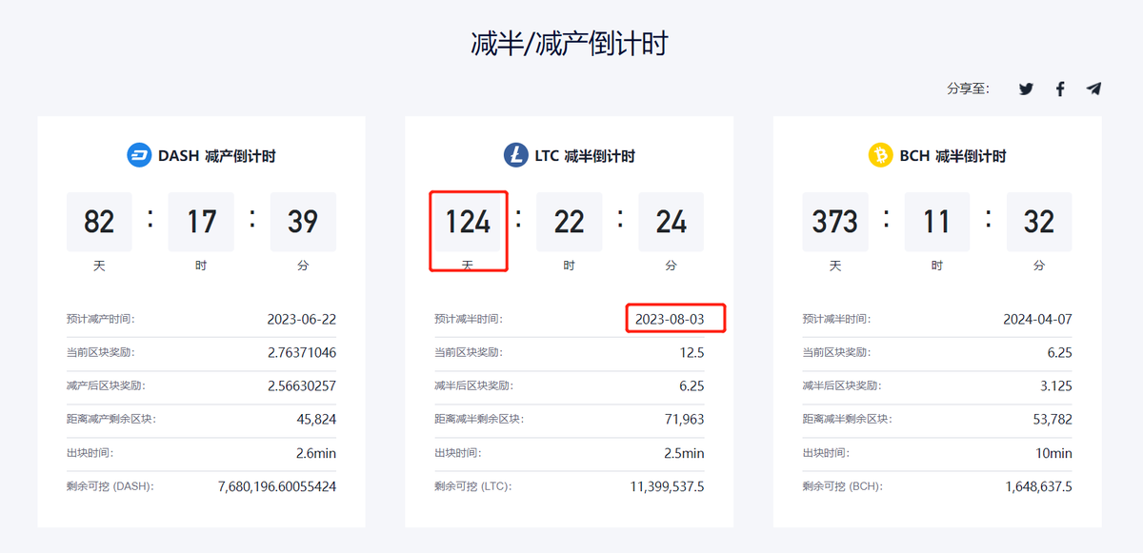
Task: Select DASH block time 2.6min
Action: tap(316, 453)
